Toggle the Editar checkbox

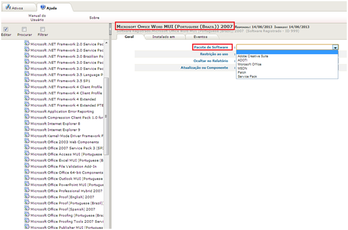tap(5, 29)
